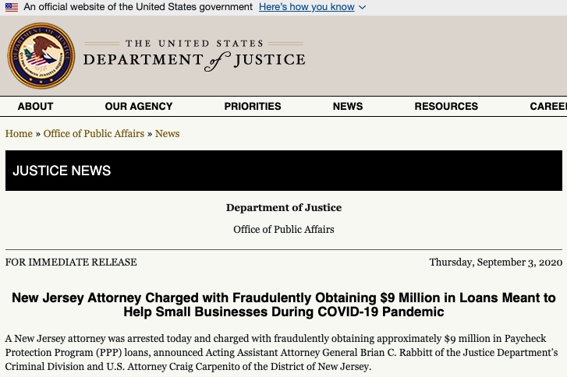Screen dimensions: 567x377
Task: Open the RESOURCES menu
Action: (x=446, y=106)
